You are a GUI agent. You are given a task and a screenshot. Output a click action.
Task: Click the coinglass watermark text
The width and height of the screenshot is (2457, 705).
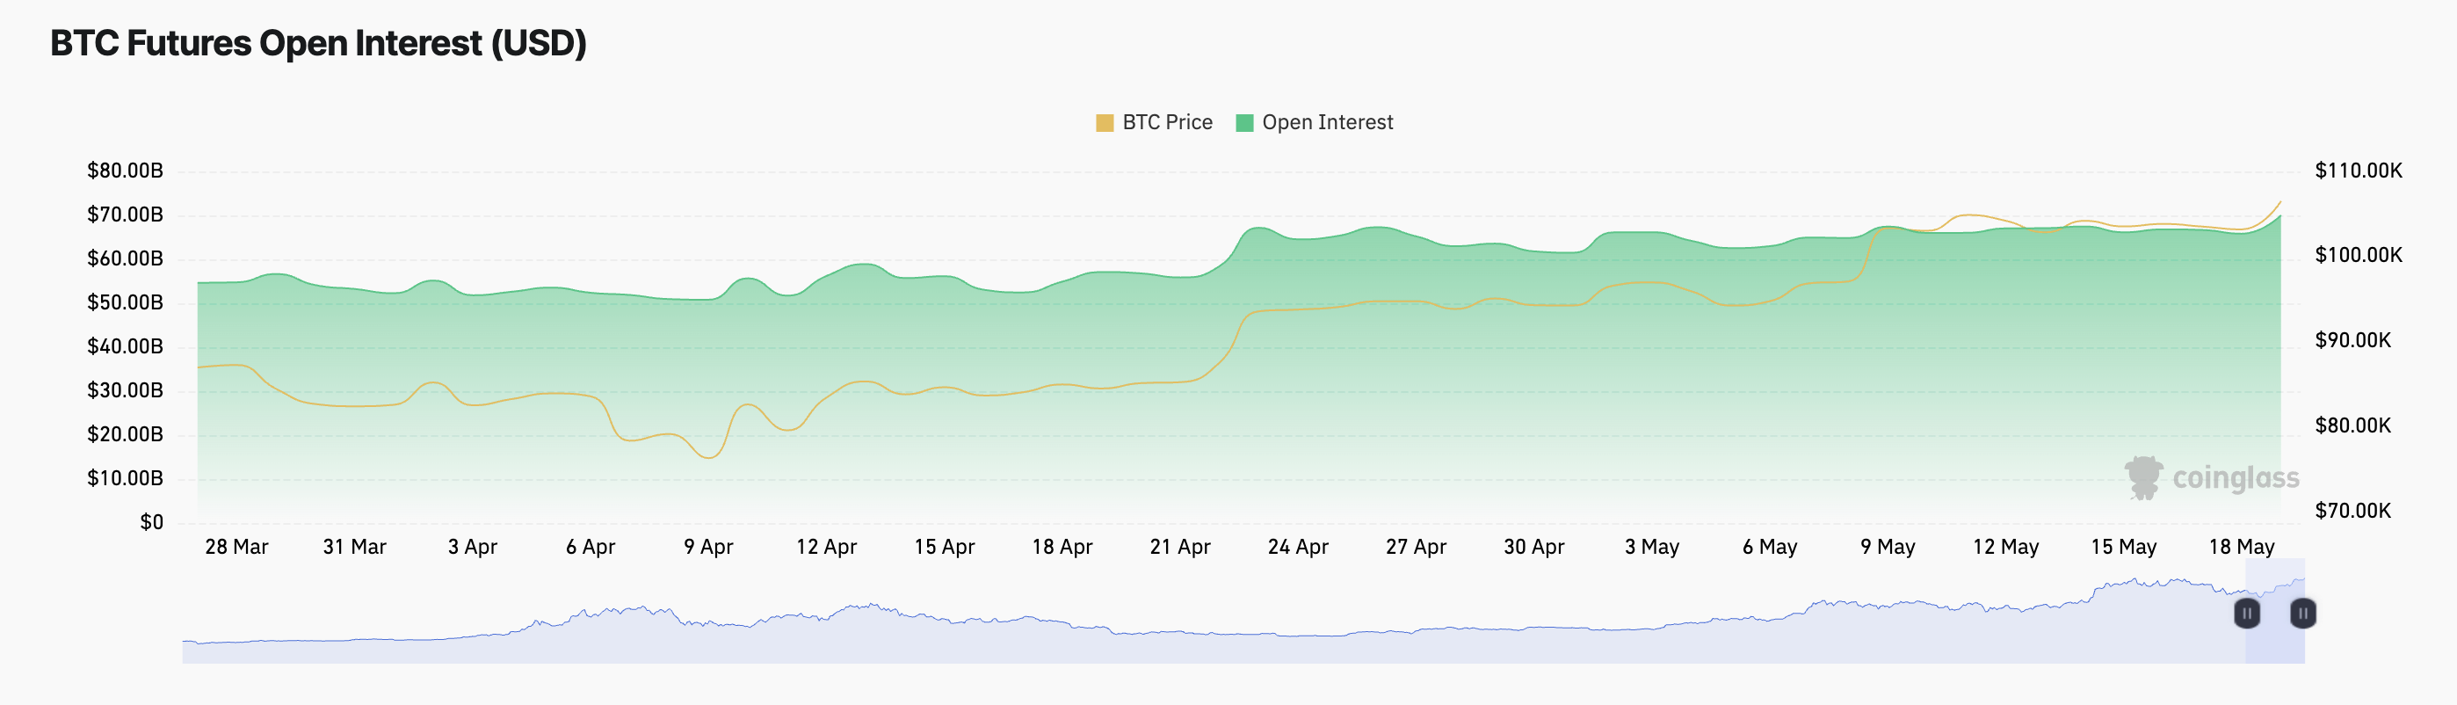coord(2235,477)
